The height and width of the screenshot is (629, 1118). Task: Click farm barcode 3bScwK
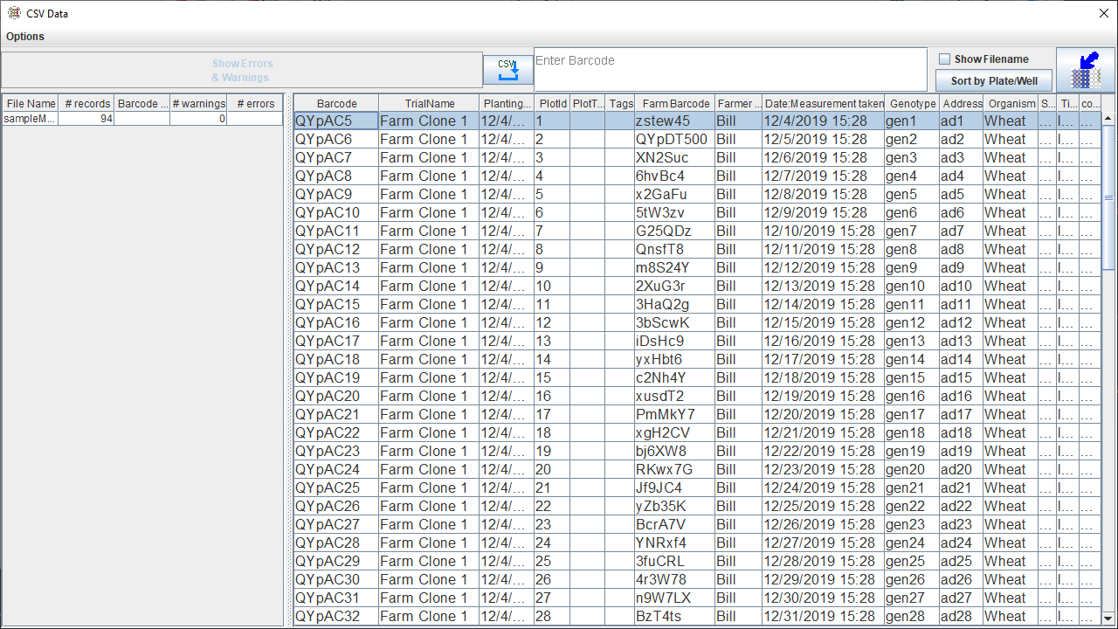point(675,322)
